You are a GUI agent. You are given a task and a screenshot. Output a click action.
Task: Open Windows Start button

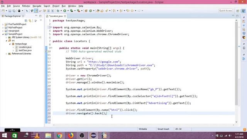(4, 136)
